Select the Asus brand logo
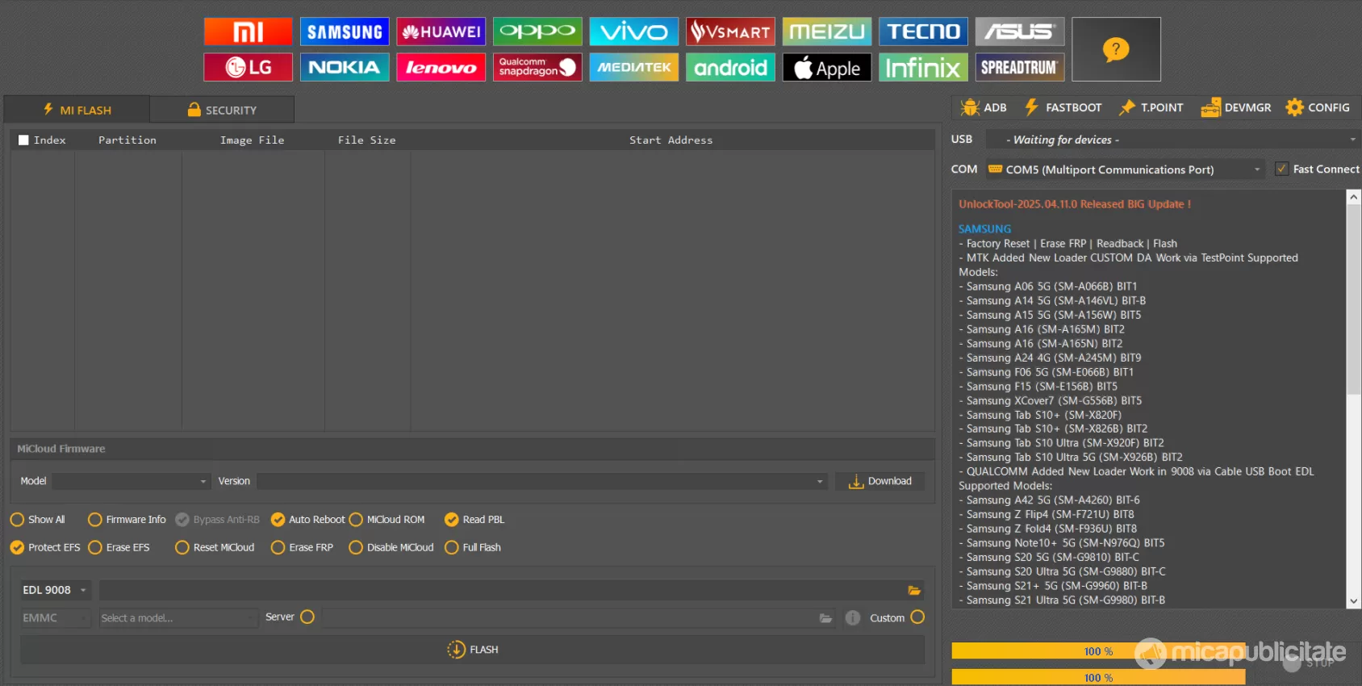The image size is (1362, 686). click(x=1020, y=31)
